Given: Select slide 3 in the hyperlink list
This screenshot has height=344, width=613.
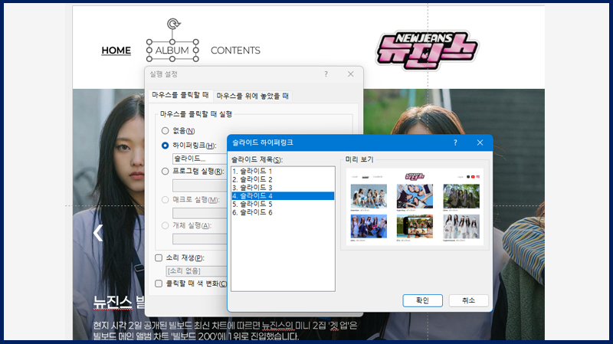Looking at the screenshot, I should point(283,188).
